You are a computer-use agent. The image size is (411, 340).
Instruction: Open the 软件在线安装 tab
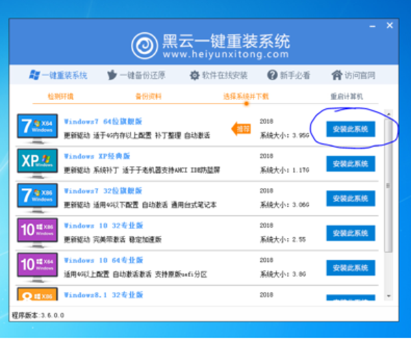point(219,75)
